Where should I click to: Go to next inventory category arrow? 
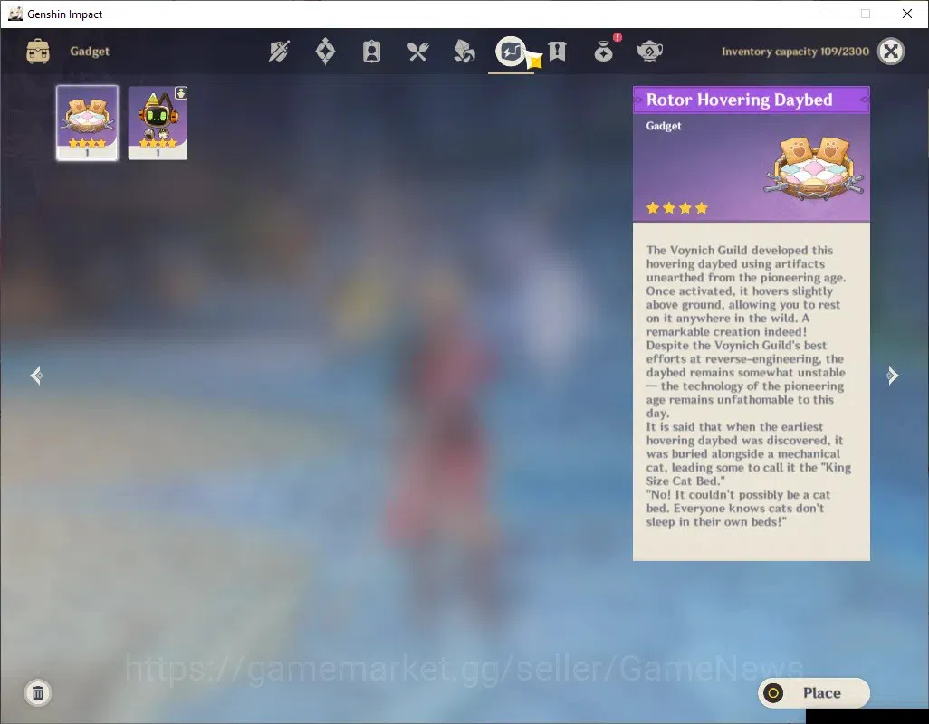click(892, 376)
